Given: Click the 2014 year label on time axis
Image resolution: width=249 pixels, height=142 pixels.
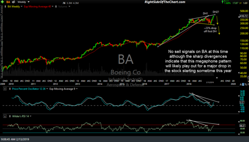Looking at the screenshot, I should coord(100,84).
